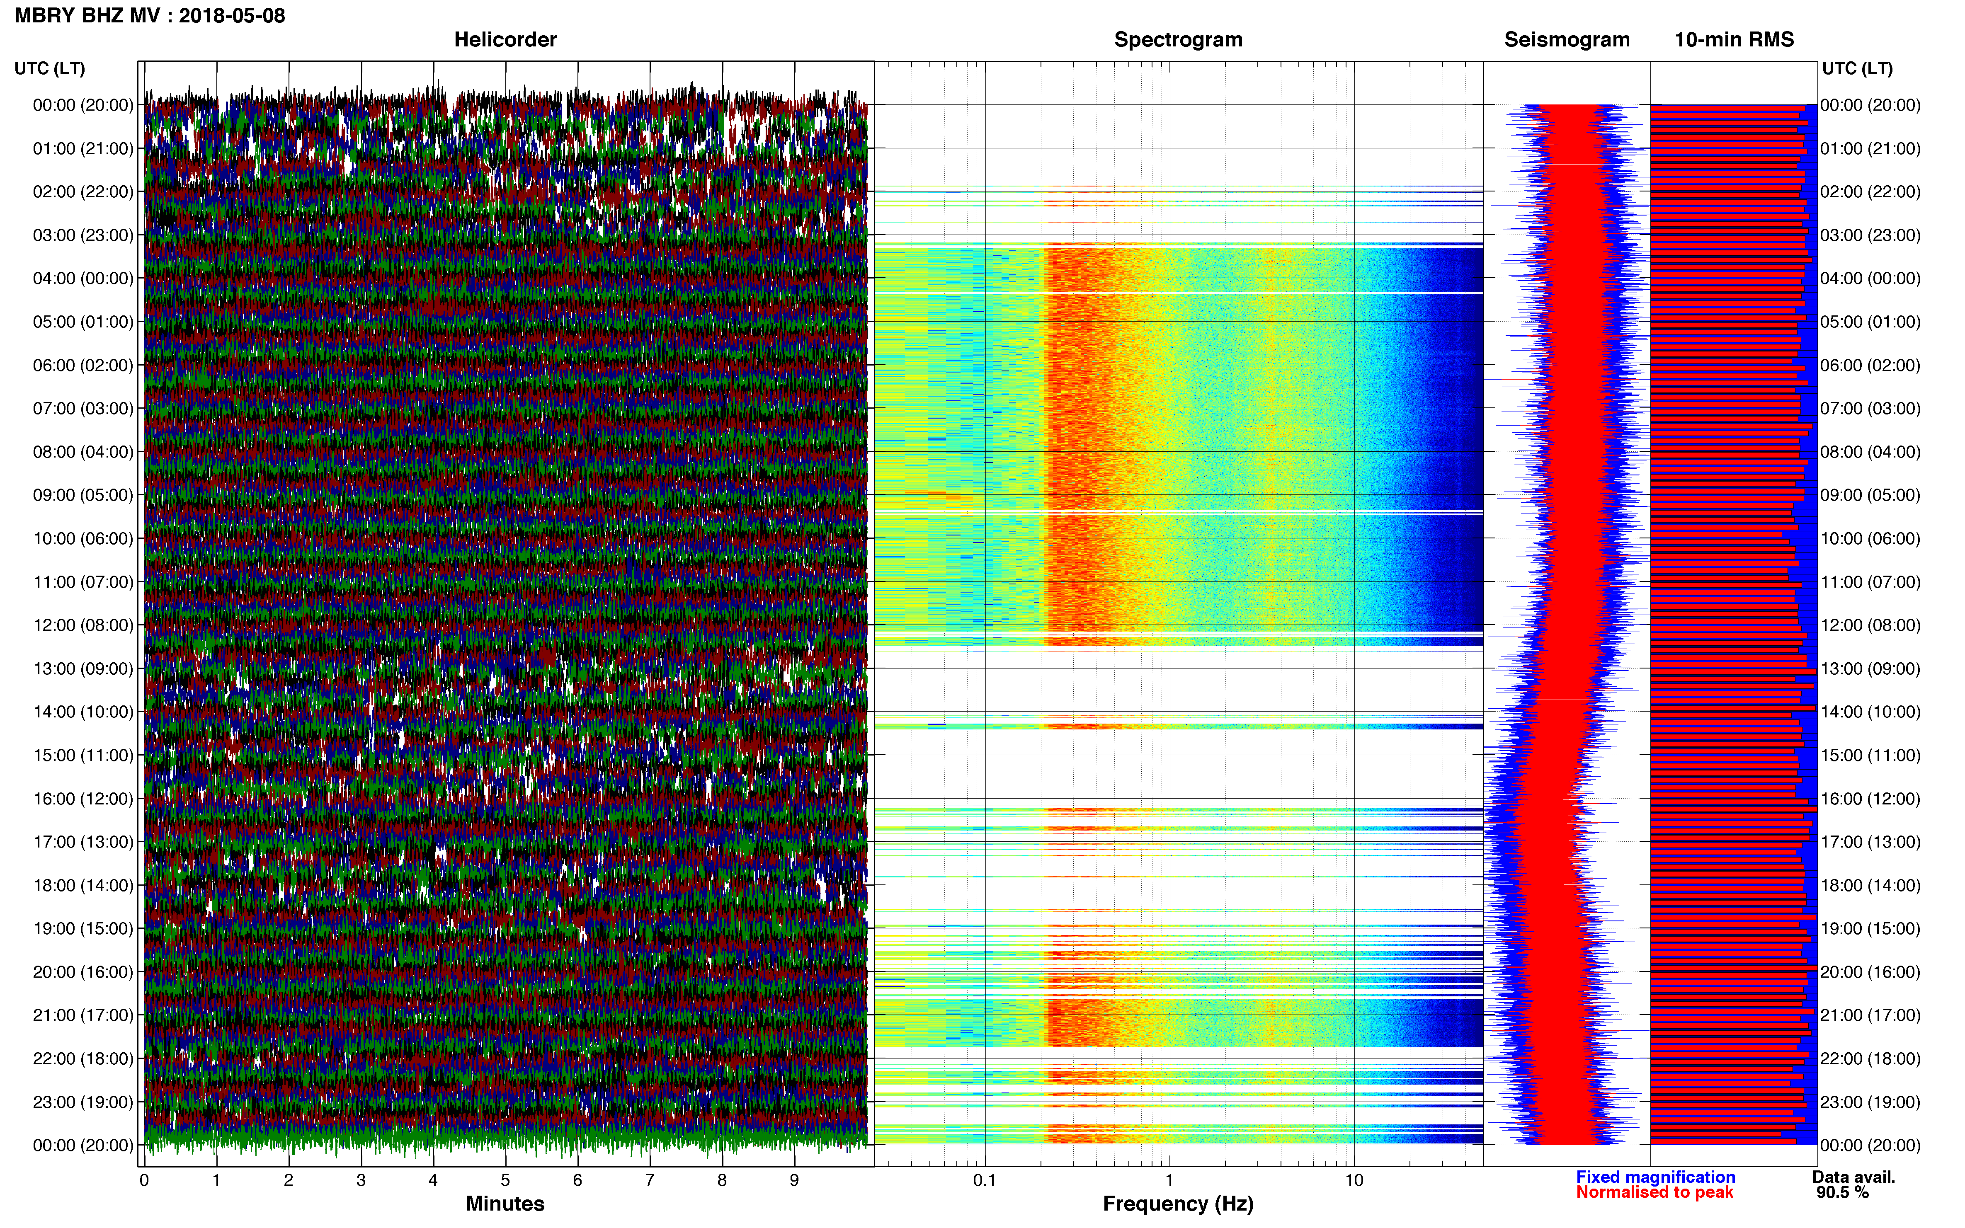Click left time label '12:00 (08:00)'
Screen dimensions: 1965x1228
[x=83, y=625]
